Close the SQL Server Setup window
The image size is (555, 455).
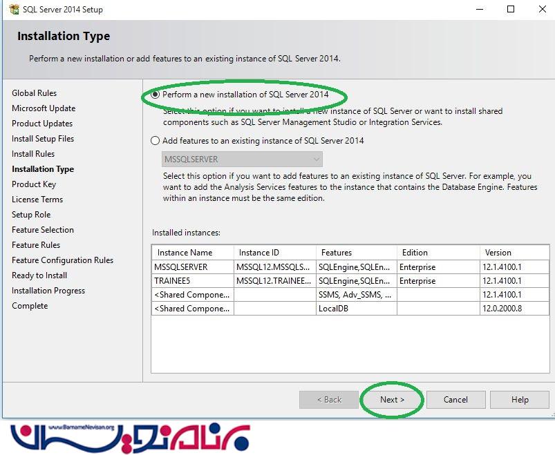pyautogui.click(x=543, y=9)
